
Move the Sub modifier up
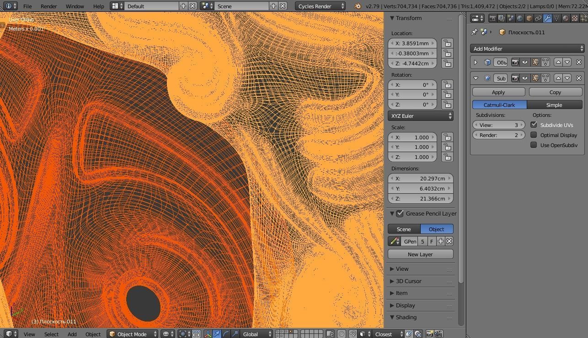(x=558, y=78)
